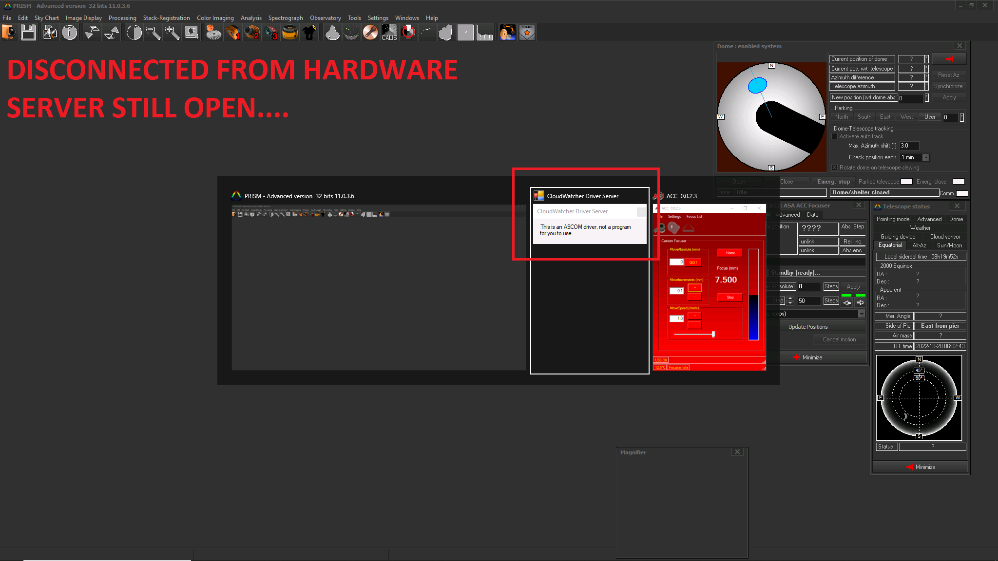Image resolution: width=998 pixels, height=561 pixels.
Task: Open the Observatory menu
Action: 325,18
